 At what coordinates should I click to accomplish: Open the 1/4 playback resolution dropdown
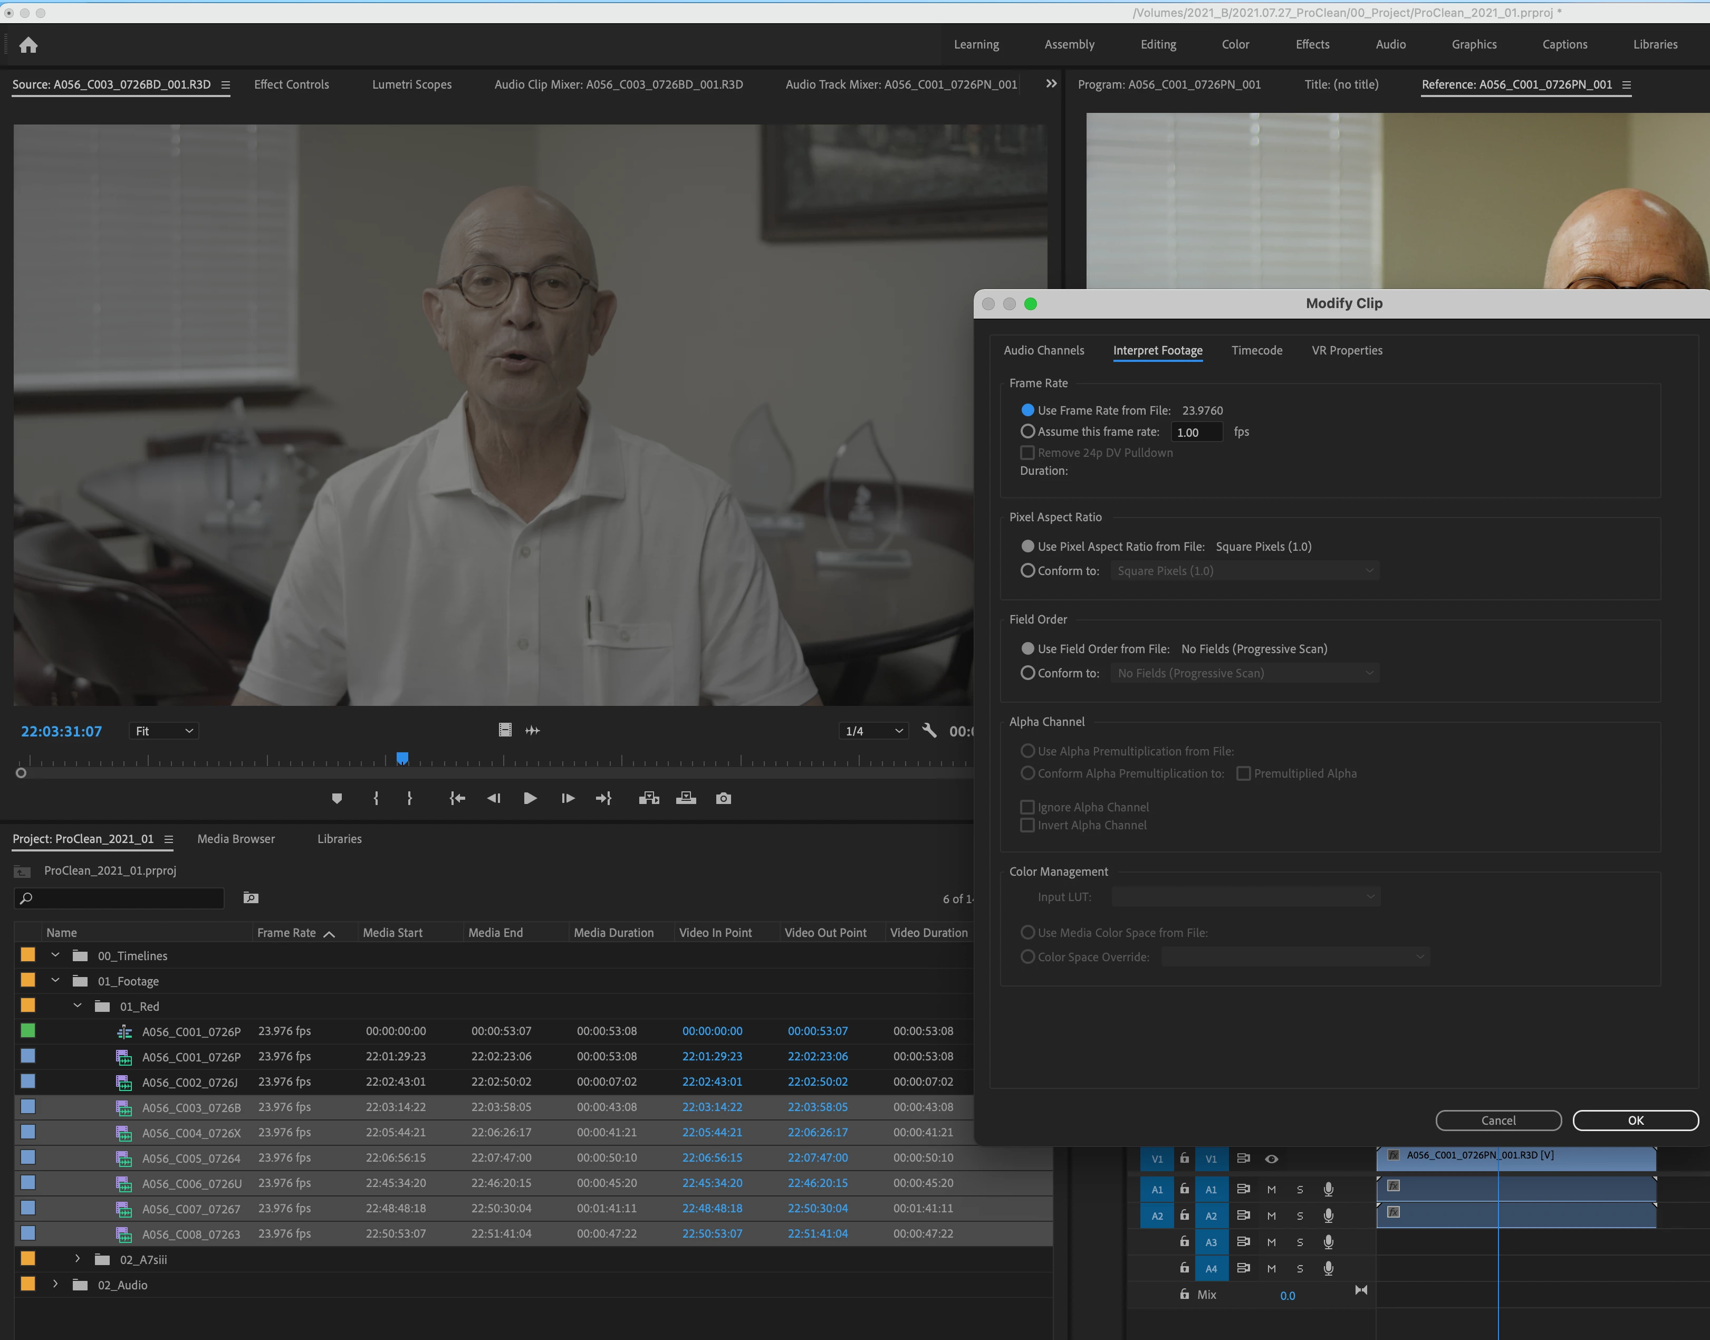873,731
